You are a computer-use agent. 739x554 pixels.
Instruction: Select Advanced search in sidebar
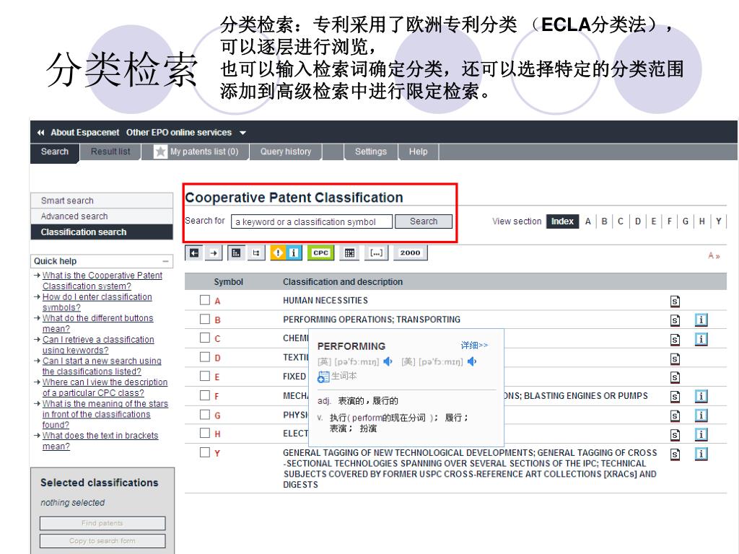[102, 216]
